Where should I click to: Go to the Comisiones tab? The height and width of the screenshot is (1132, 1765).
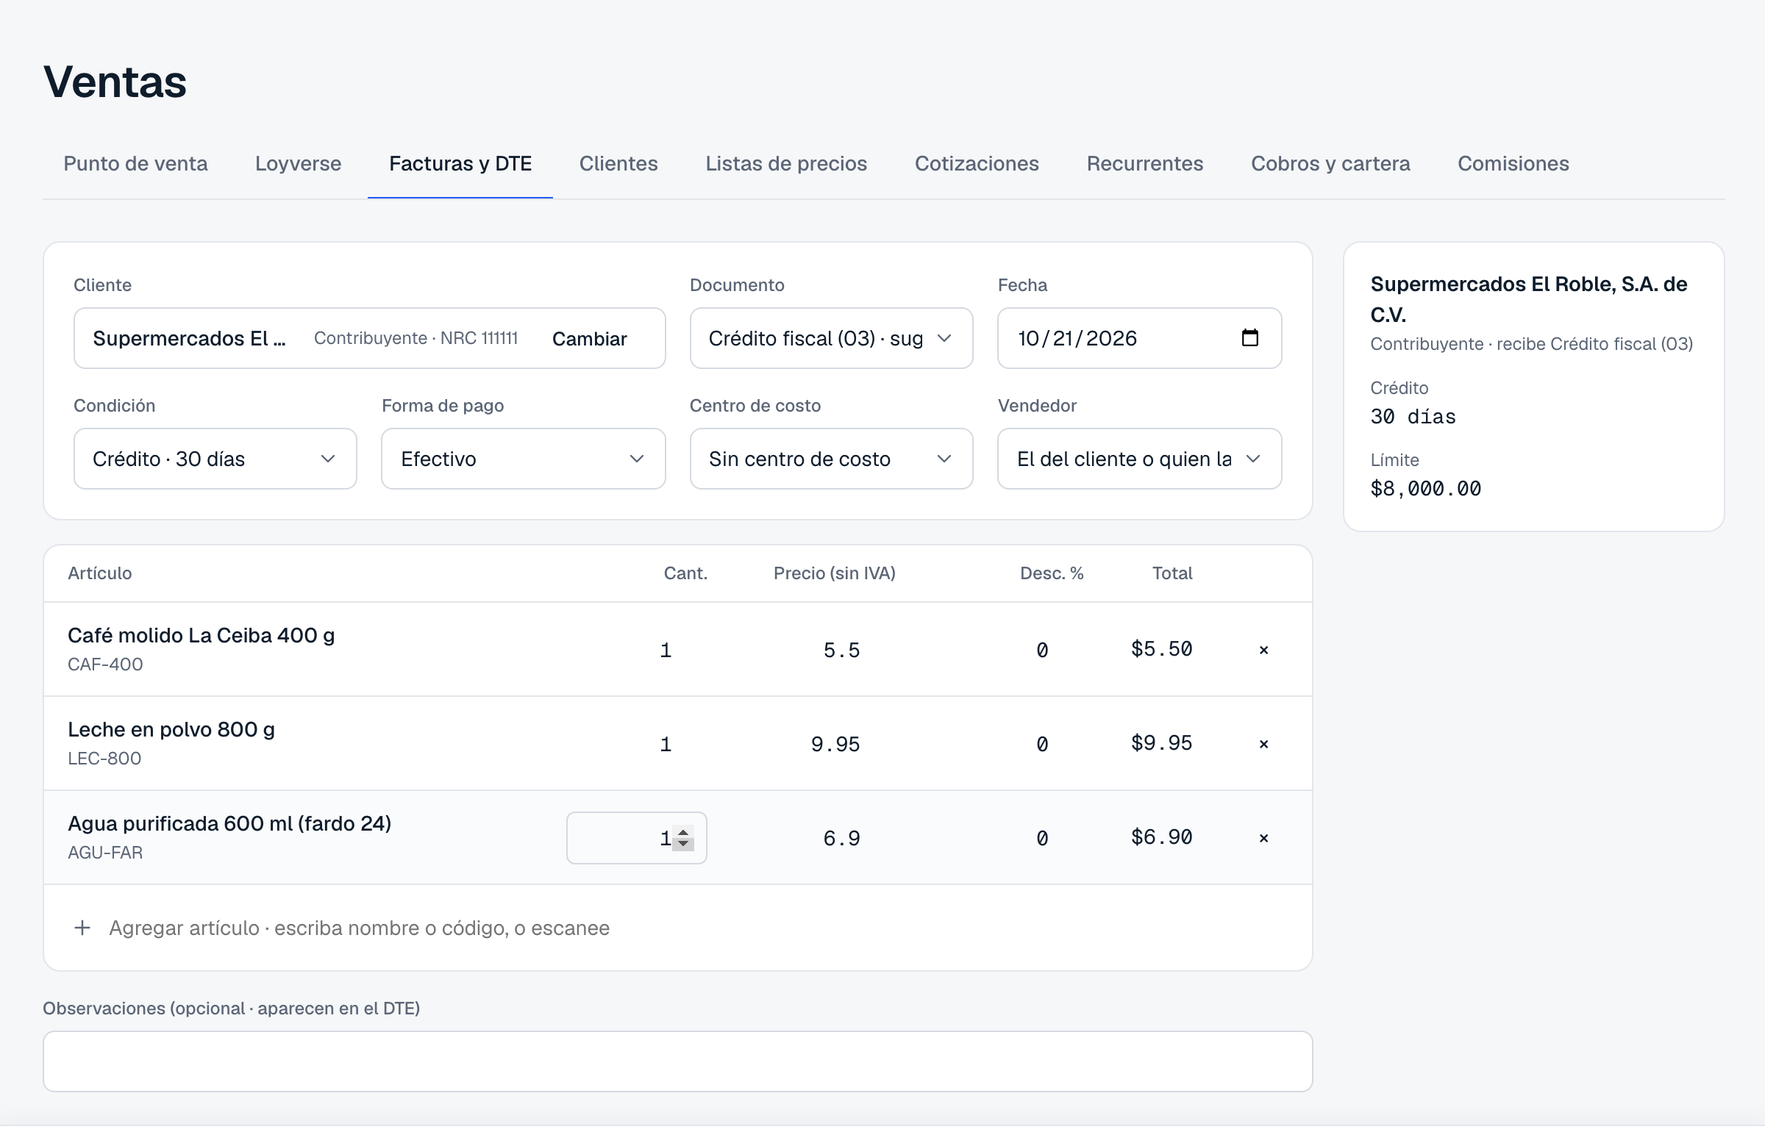1513,163
